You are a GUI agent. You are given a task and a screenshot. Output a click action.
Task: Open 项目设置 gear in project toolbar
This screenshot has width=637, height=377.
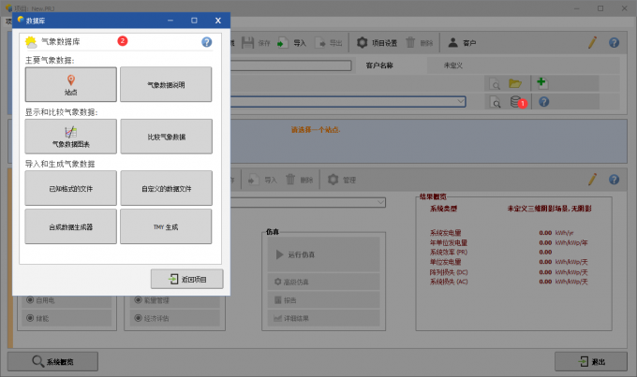point(362,42)
